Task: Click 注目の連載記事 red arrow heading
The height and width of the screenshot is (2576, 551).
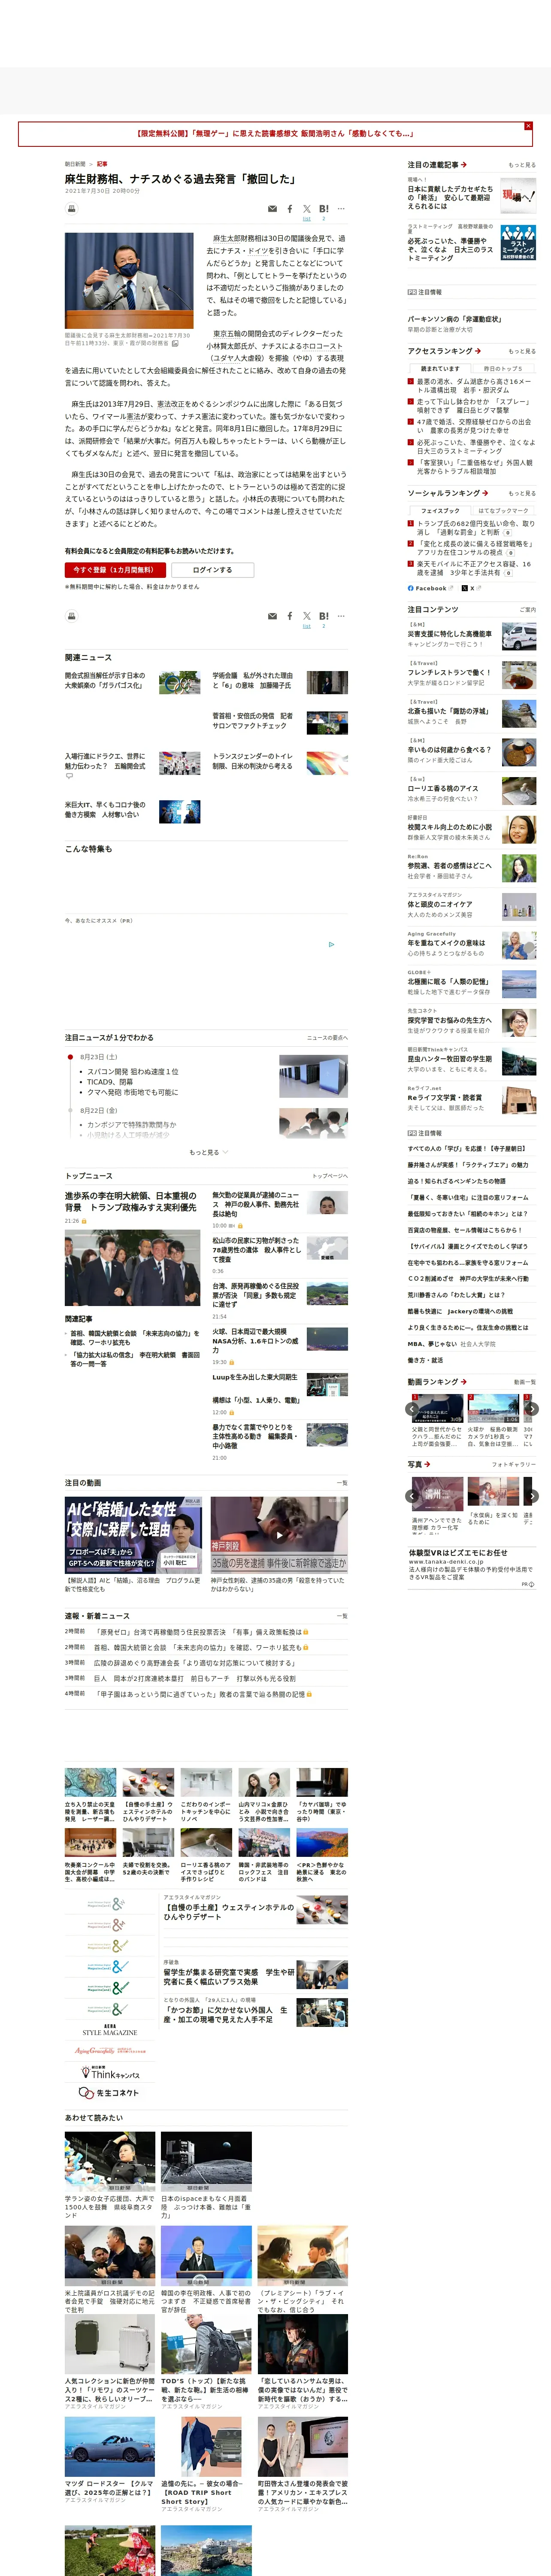Action: 437,165
